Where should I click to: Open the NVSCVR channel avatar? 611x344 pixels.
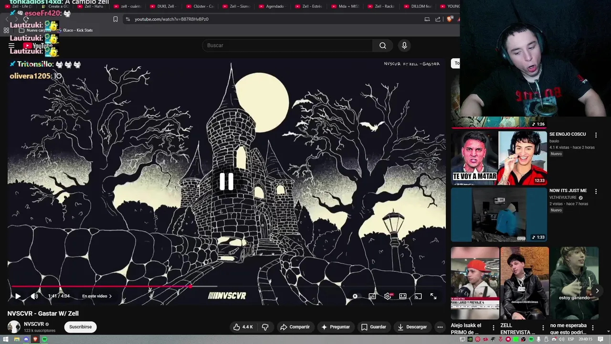tap(14, 327)
